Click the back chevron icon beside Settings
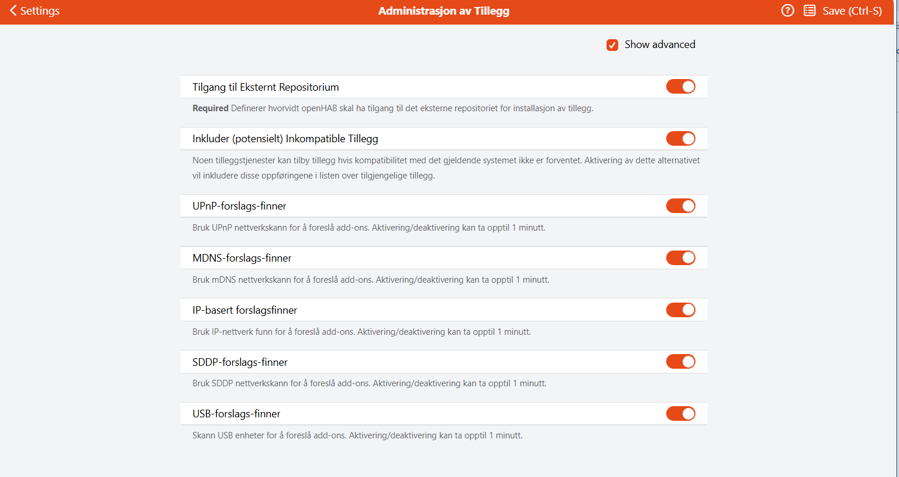899x477 pixels. coord(13,11)
